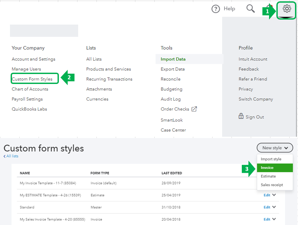Go to Manage Users
Image resolution: width=298 pixels, height=225 pixels.
[26, 69]
